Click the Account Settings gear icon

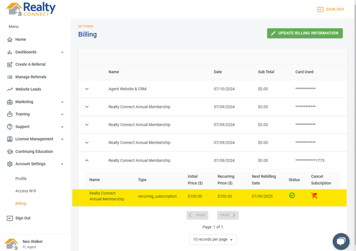(x=9, y=164)
